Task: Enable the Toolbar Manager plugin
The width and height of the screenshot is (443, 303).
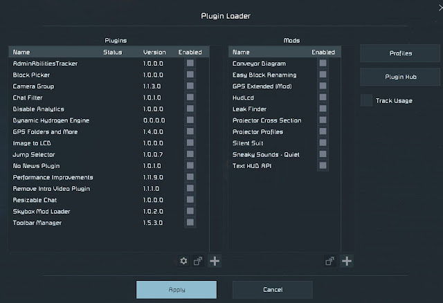Action: tap(190, 222)
